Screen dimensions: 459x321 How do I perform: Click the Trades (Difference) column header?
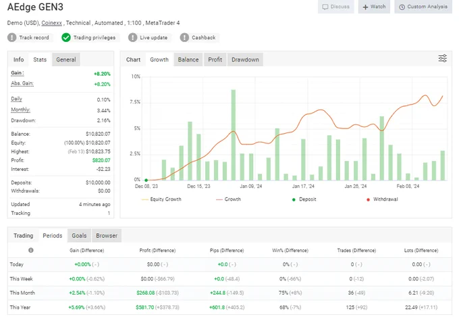(356, 250)
